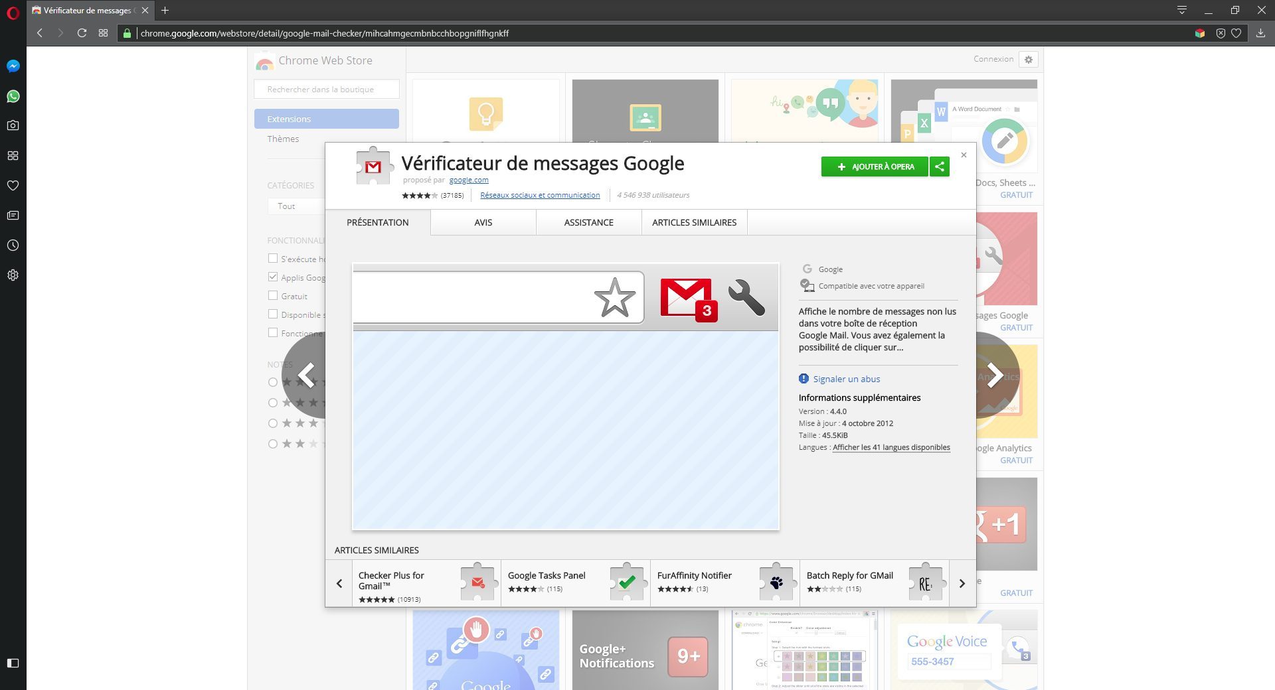Close the Vérificateur de messages tab
Screen dimensions: 1275x690
point(145,10)
